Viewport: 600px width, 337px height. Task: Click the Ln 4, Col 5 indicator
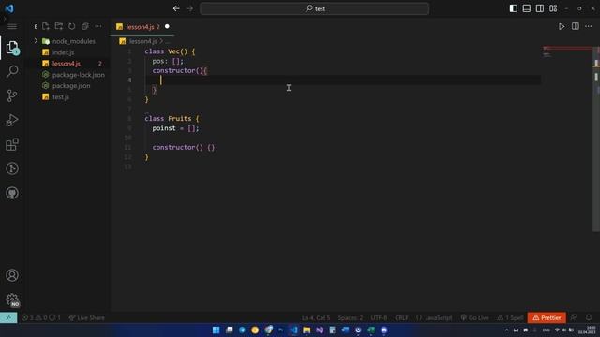316,317
